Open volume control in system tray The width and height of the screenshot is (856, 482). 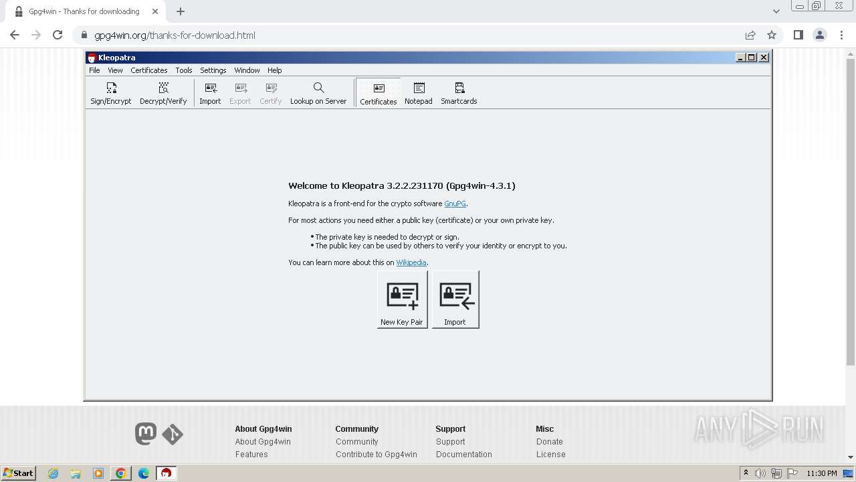pos(760,473)
